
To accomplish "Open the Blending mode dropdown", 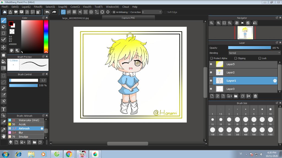I will click(254, 53).
